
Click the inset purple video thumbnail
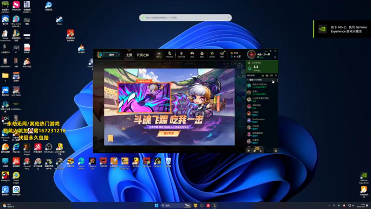(x=144, y=98)
